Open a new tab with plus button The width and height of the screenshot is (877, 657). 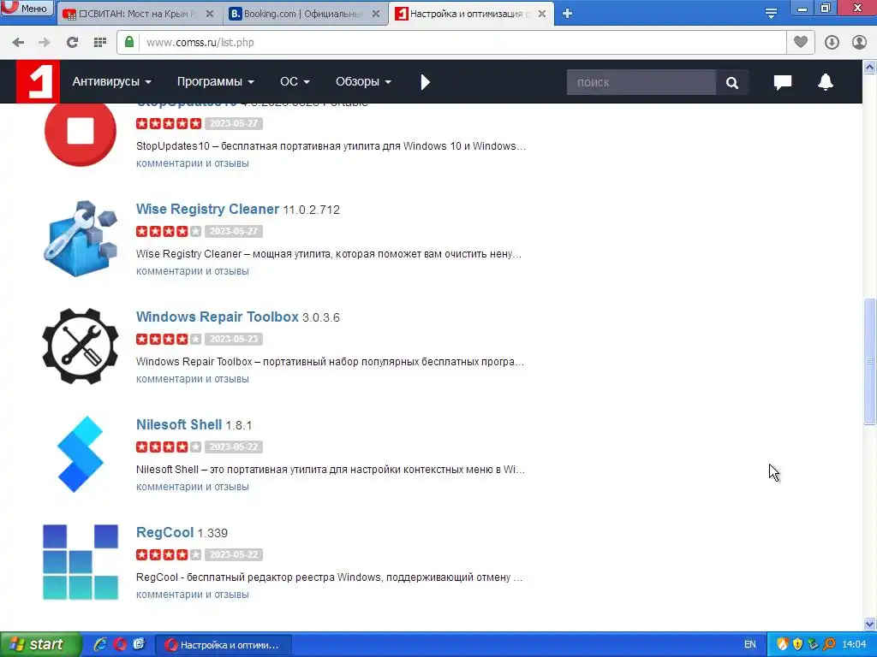coord(567,14)
